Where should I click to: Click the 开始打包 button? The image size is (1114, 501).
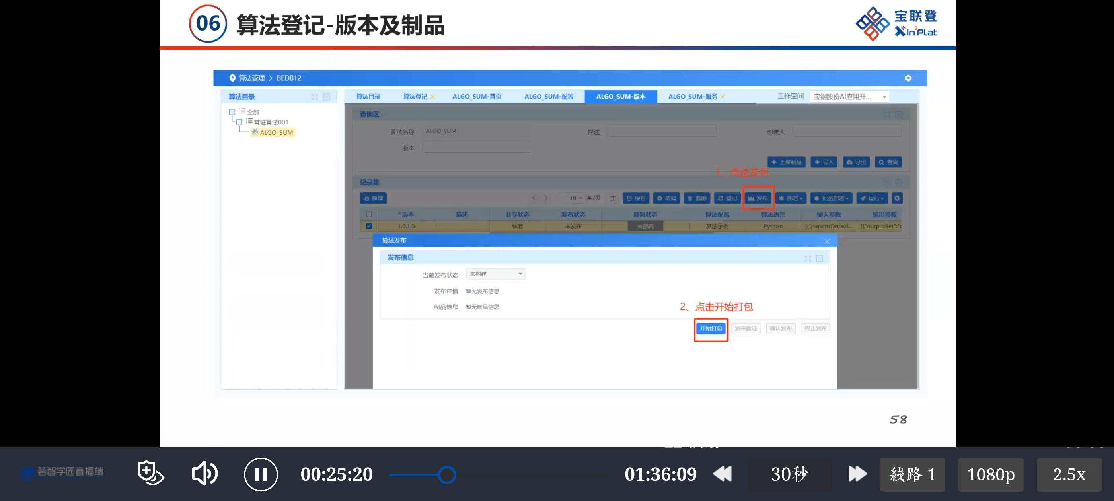pyautogui.click(x=711, y=328)
